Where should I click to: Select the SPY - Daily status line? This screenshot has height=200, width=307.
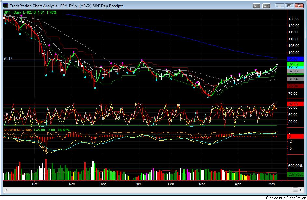coord(30,12)
